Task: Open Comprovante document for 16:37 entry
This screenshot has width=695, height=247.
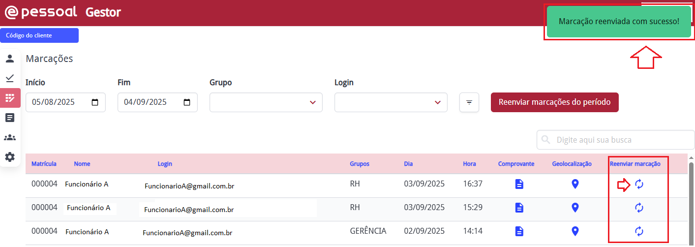Action: click(x=519, y=184)
